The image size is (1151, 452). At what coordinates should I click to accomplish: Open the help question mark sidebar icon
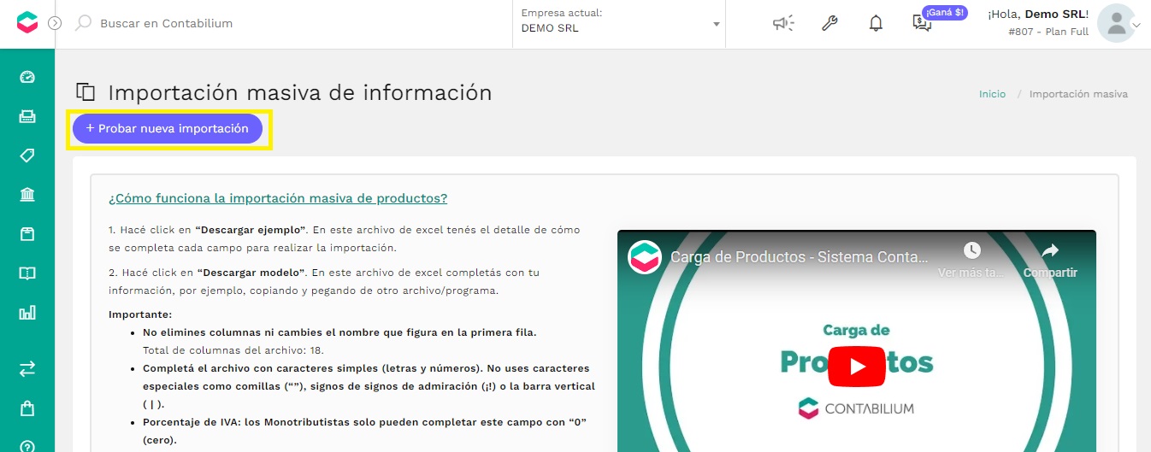pyautogui.click(x=27, y=446)
